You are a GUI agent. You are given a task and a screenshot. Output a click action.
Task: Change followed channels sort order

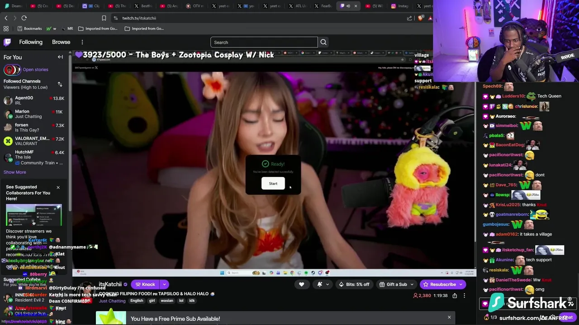60,84
